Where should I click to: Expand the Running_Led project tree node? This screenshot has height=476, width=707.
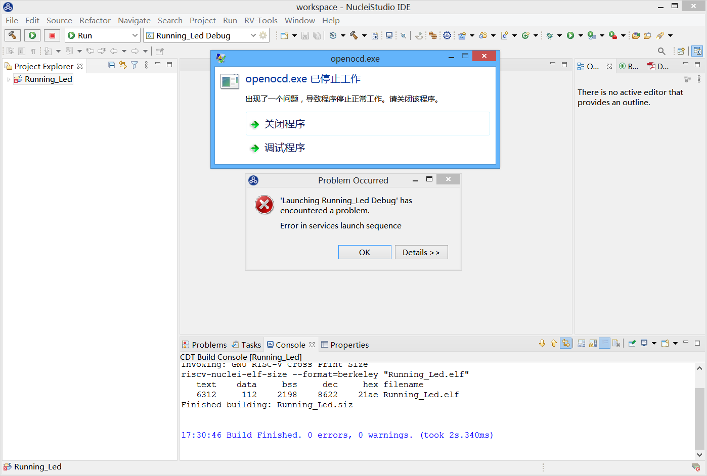9,79
